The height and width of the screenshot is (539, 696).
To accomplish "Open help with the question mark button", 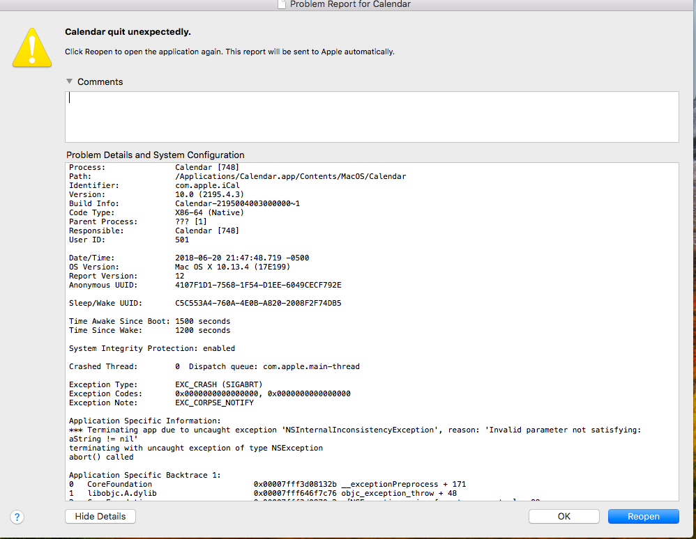I will pos(17,517).
